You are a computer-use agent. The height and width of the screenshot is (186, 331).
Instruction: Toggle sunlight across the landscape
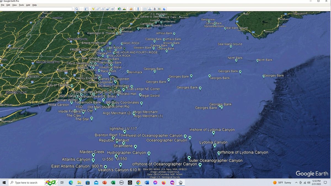tap(124, 9)
